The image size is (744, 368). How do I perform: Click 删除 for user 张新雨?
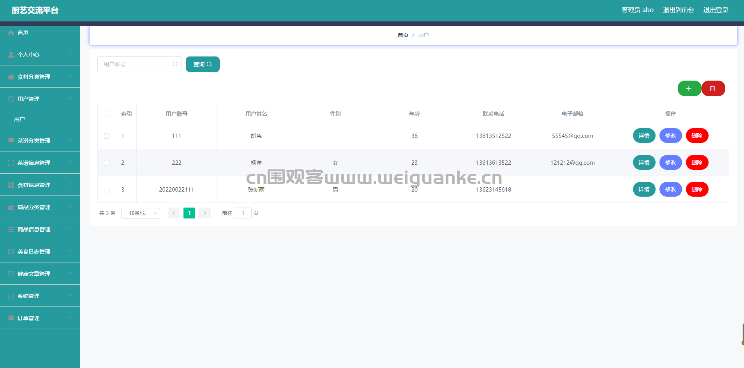click(x=697, y=189)
